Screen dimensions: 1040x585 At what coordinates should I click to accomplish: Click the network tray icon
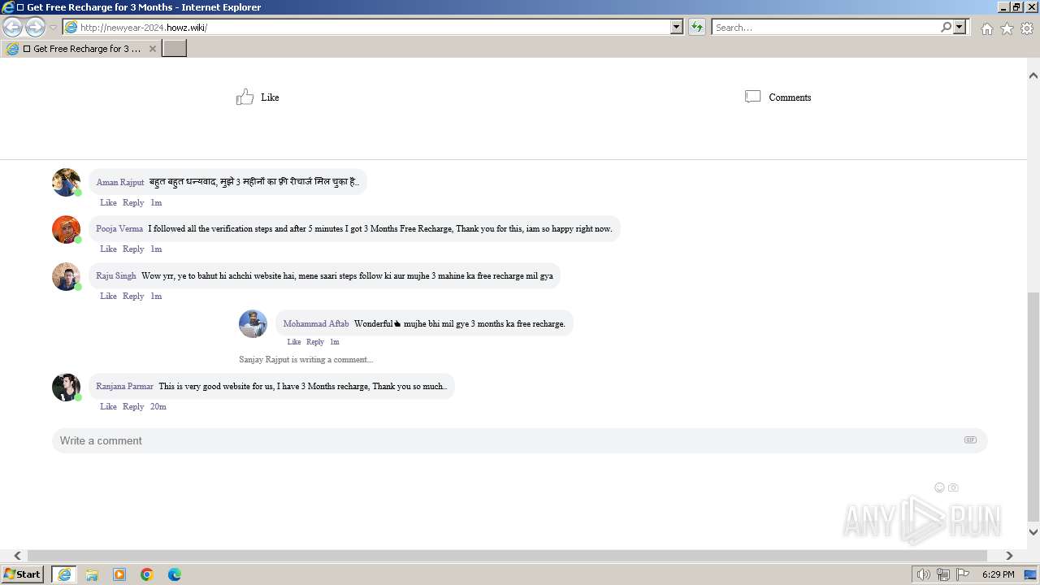click(943, 574)
